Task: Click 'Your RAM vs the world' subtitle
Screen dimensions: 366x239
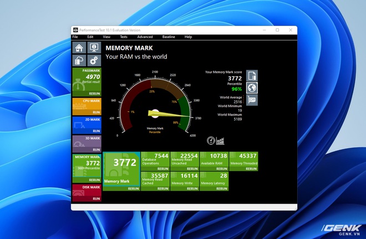Action: [x=136, y=56]
